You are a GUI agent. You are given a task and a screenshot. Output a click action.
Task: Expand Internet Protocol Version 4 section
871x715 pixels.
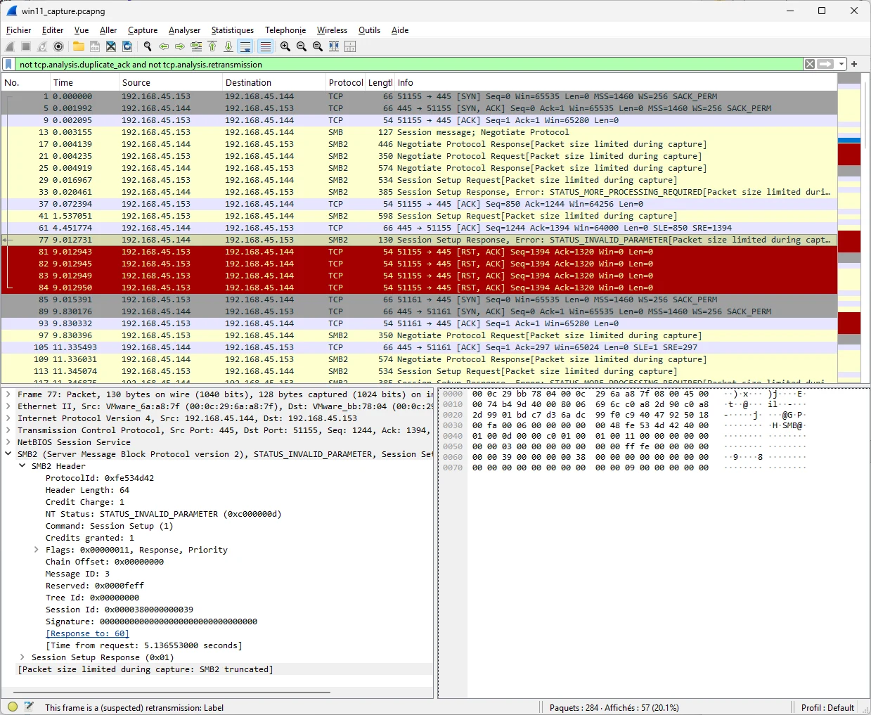pos(8,418)
